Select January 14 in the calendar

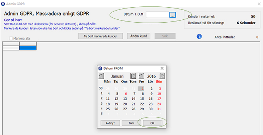133,99
